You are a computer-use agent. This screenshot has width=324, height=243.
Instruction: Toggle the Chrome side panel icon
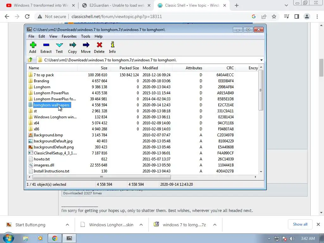tap(297, 16)
